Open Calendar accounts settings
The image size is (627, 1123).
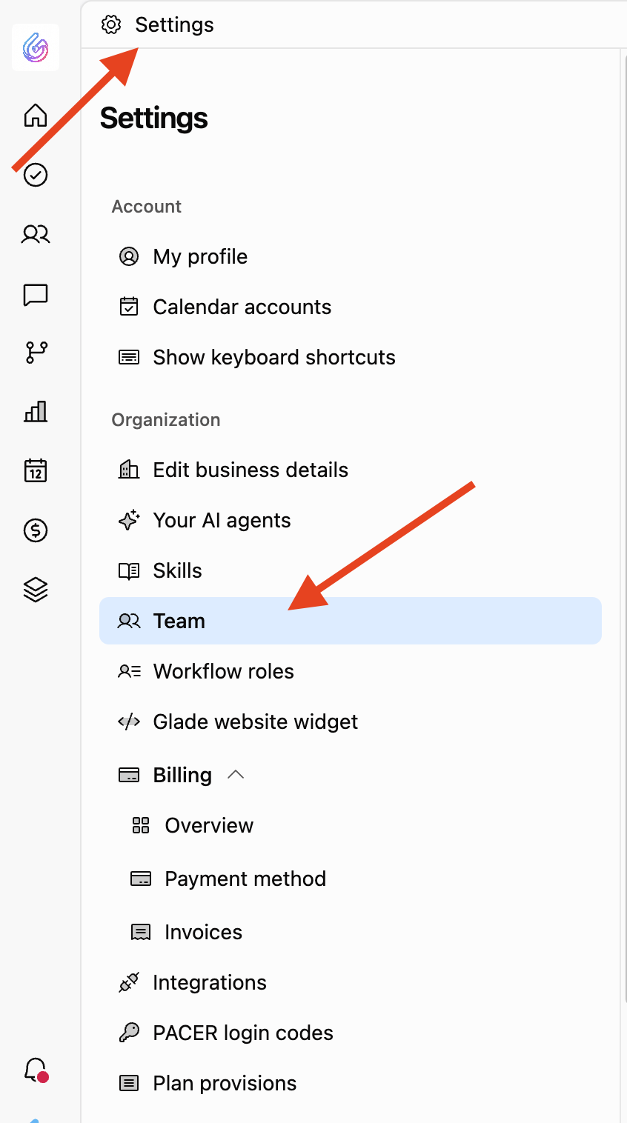[351, 307]
